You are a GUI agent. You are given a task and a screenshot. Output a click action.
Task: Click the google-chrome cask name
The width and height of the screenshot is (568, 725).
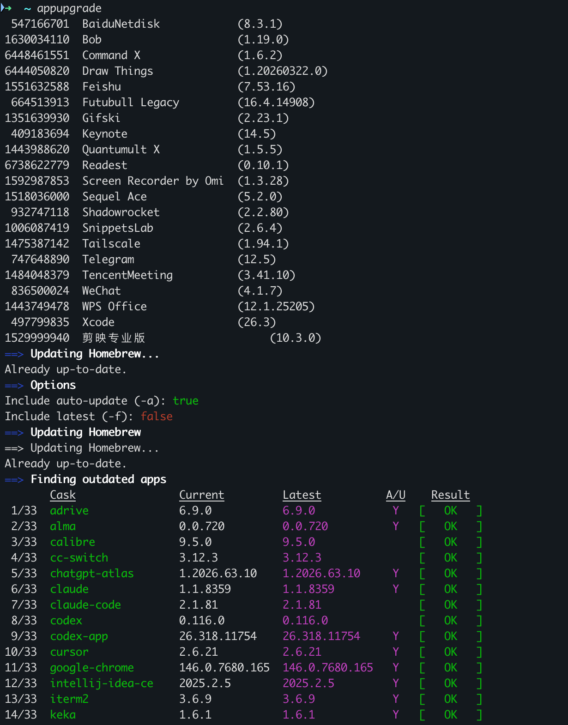tap(92, 668)
